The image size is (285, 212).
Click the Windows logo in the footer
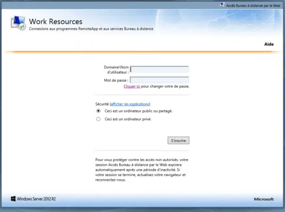(x=13, y=199)
